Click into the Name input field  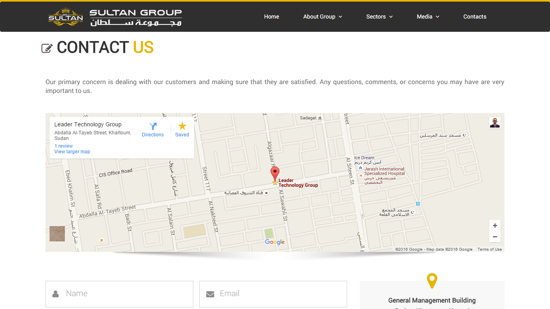click(125, 294)
